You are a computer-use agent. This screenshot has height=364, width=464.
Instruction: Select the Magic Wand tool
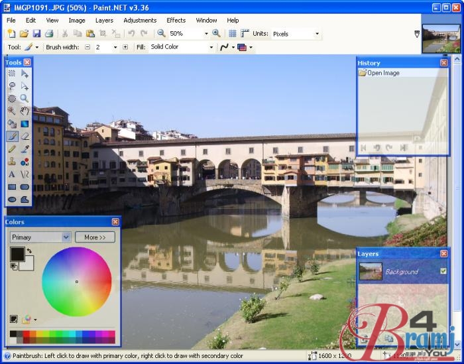click(12, 111)
